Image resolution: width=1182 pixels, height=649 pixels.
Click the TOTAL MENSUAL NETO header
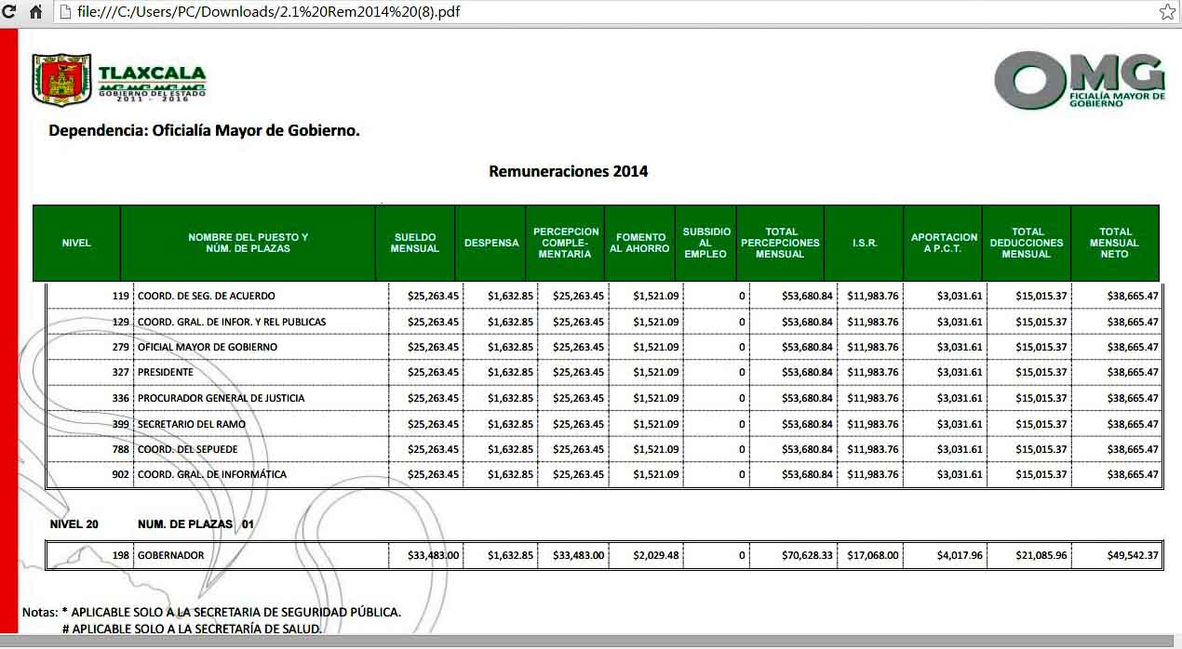click(x=1114, y=243)
